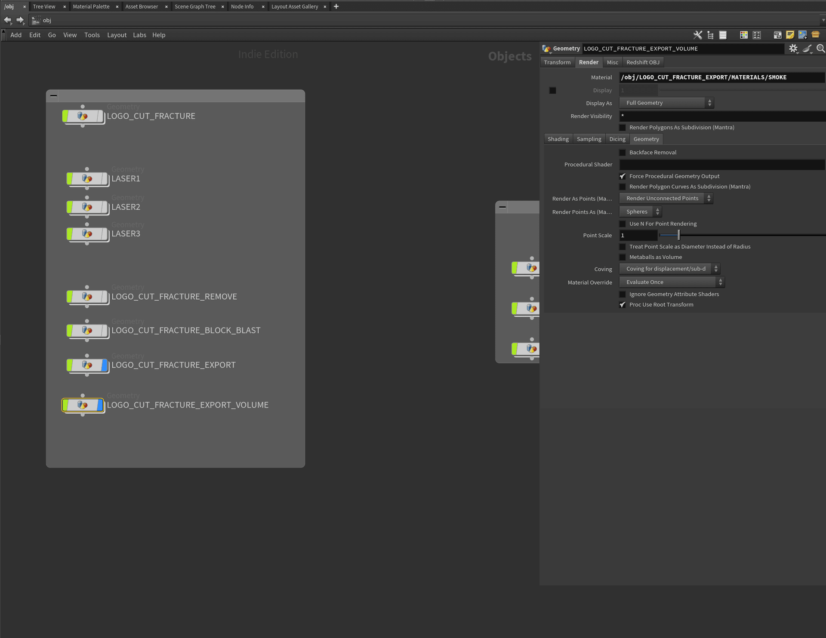
Task: Open the Labs menu
Action: pos(139,35)
